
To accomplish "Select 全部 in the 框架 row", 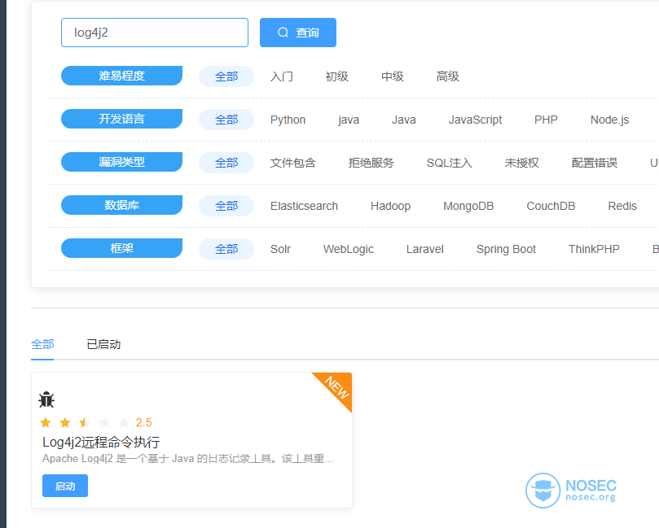I will [x=226, y=249].
